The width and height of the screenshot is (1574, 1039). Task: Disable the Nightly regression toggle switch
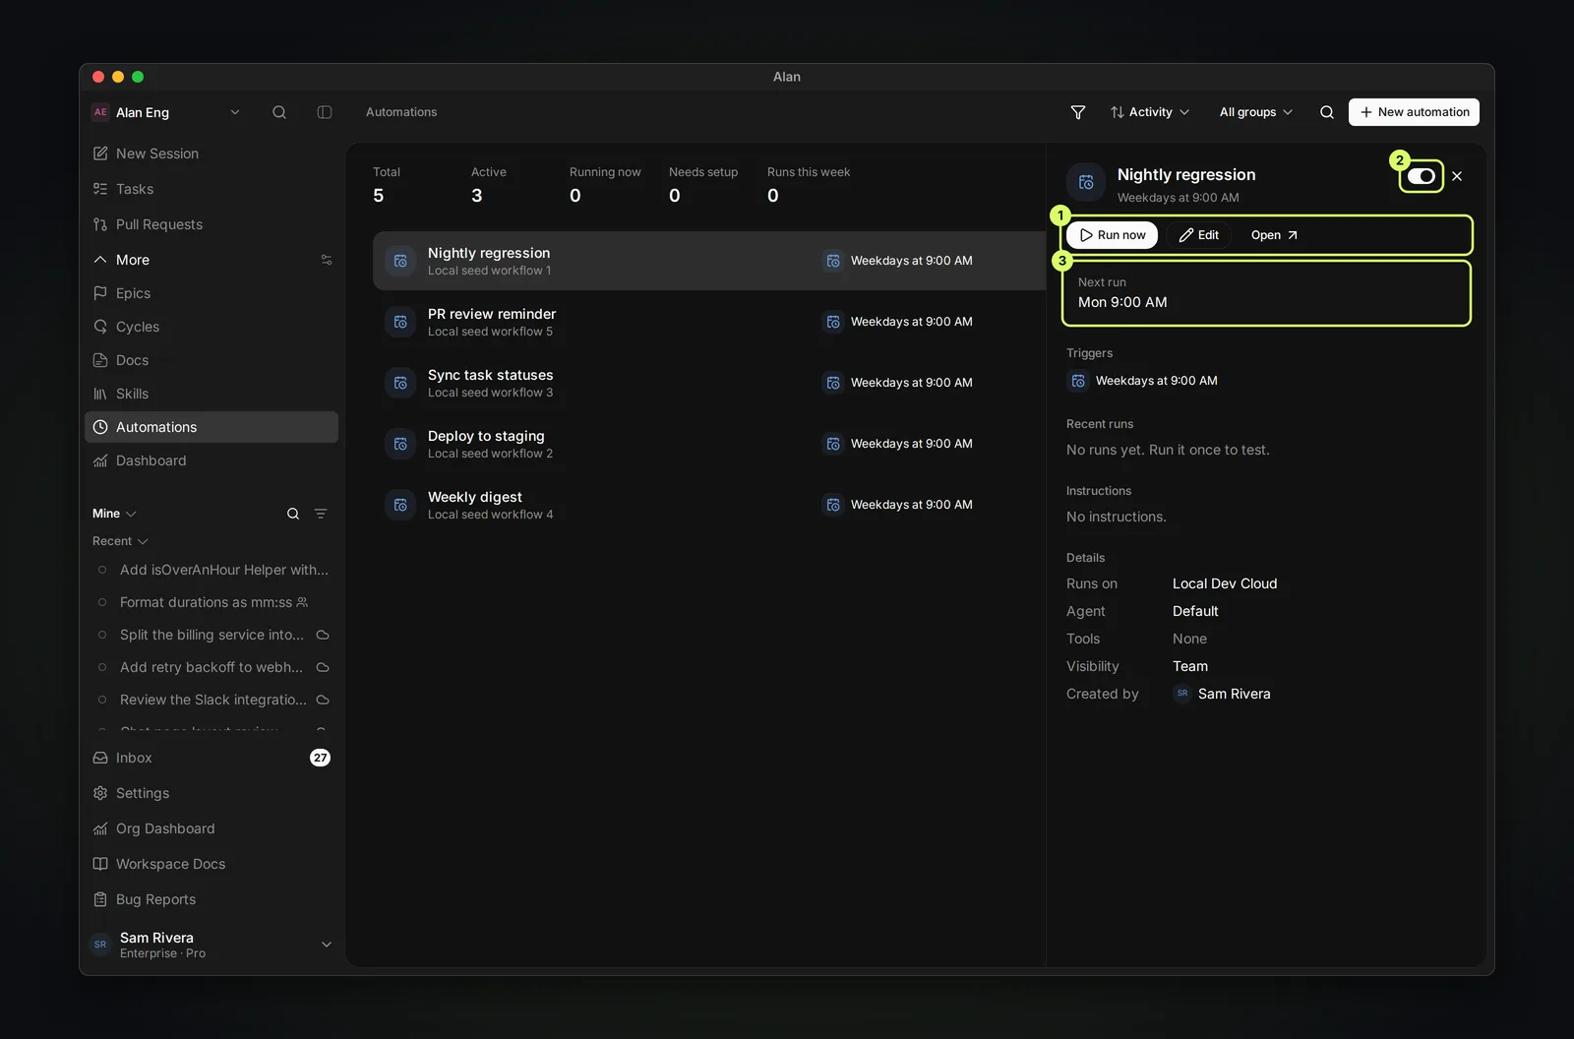1422,176
